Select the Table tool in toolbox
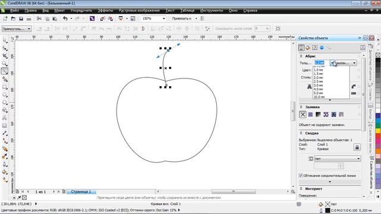Image resolution: width=381 pixels, height=214 pixels. tap(5, 125)
